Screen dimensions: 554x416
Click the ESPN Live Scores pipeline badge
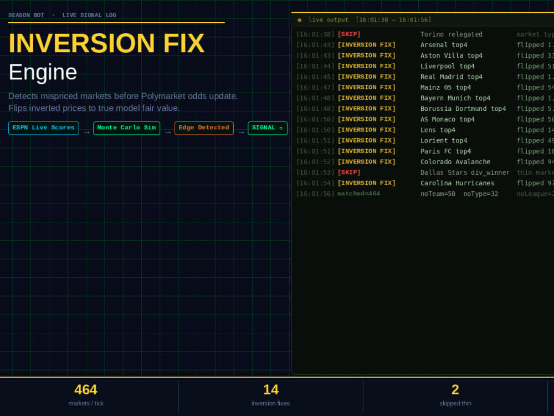pyautogui.click(x=43, y=128)
